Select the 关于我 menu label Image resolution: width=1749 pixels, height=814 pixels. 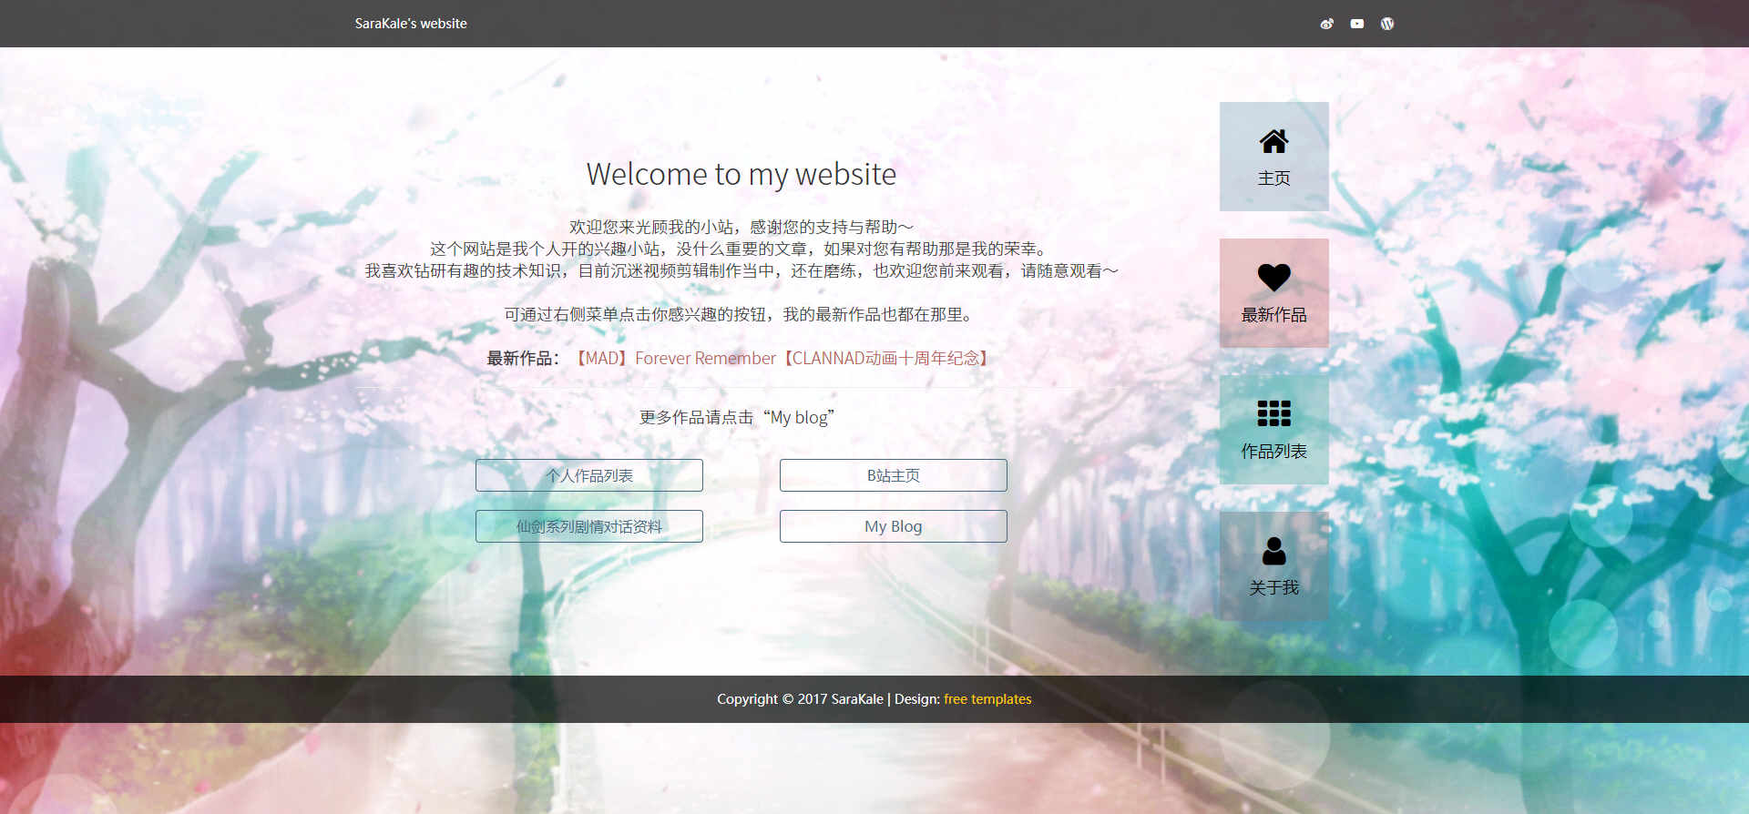coord(1273,588)
